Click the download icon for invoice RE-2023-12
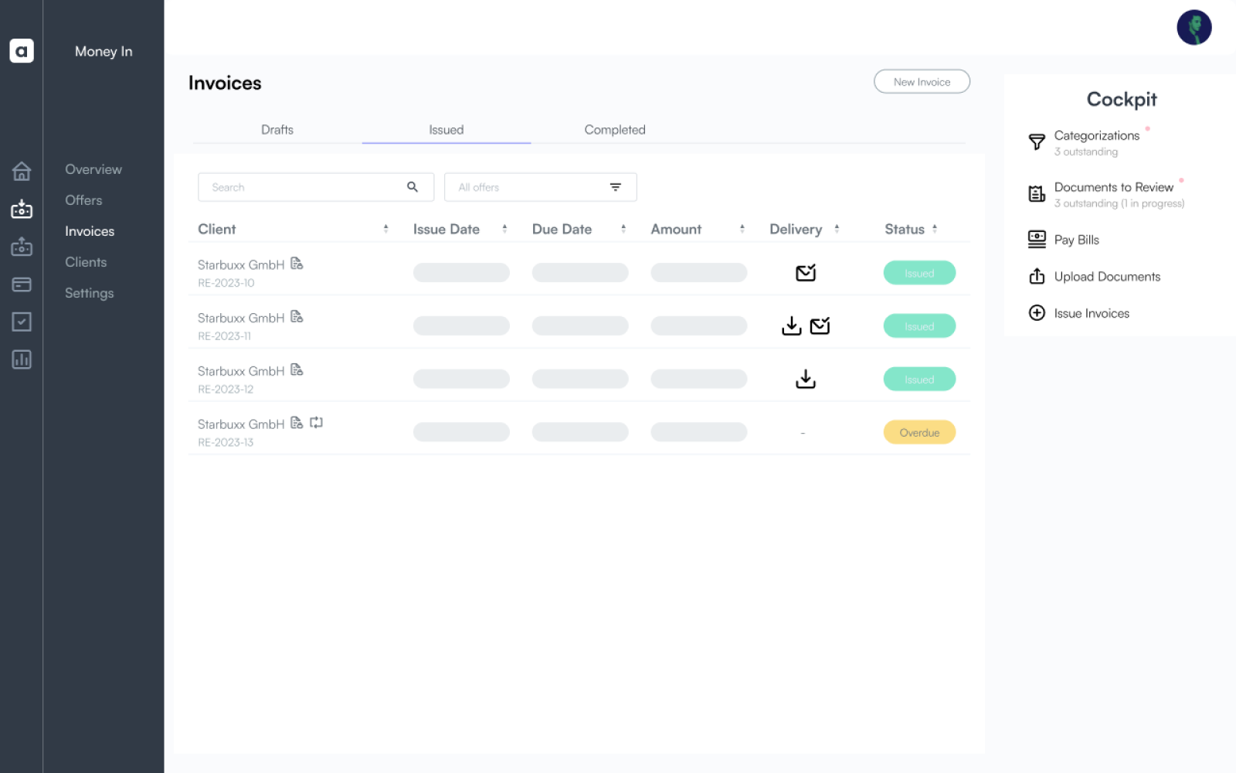Image resolution: width=1236 pixels, height=773 pixels. tap(805, 379)
